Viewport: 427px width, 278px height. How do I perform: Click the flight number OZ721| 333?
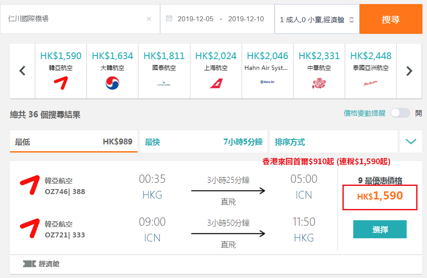pos(65,235)
